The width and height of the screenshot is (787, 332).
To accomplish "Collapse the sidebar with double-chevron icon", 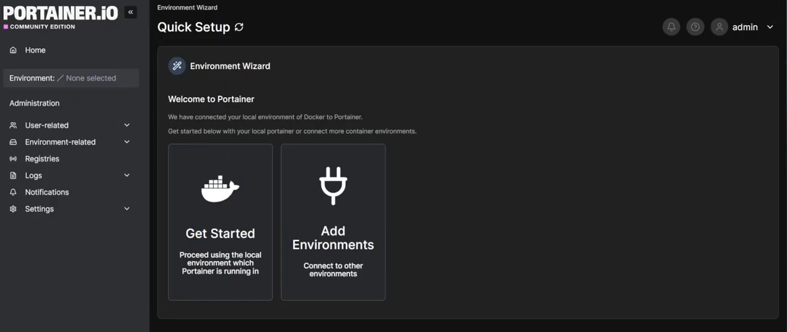I will click(130, 12).
